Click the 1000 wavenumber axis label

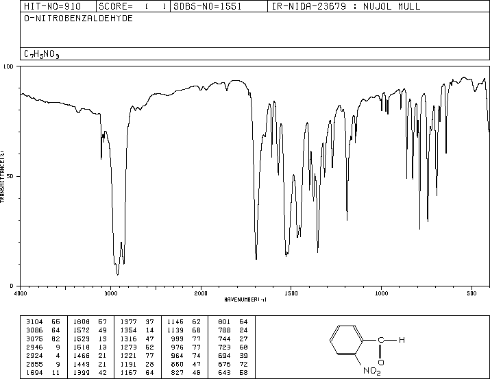pos(381,293)
